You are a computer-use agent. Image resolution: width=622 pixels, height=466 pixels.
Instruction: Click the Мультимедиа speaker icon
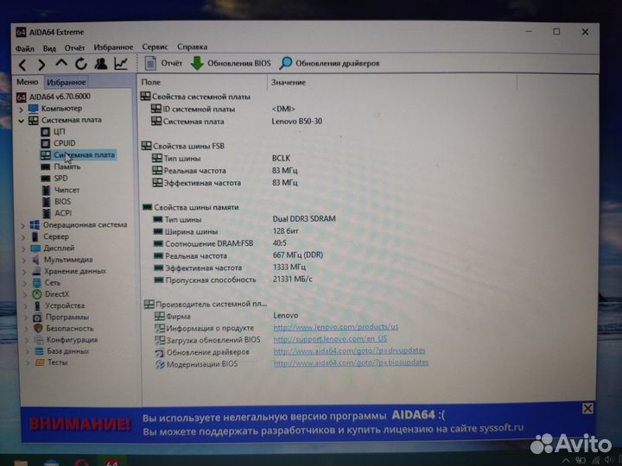click(36, 260)
